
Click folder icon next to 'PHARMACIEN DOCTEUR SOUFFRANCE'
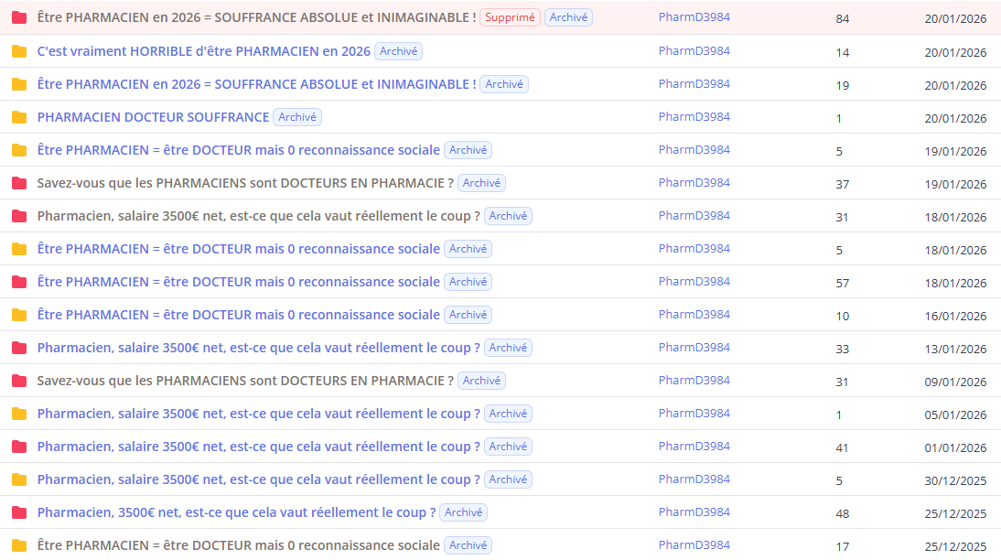(x=19, y=117)
